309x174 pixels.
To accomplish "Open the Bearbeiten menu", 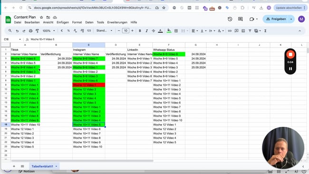I will [32, 22].
